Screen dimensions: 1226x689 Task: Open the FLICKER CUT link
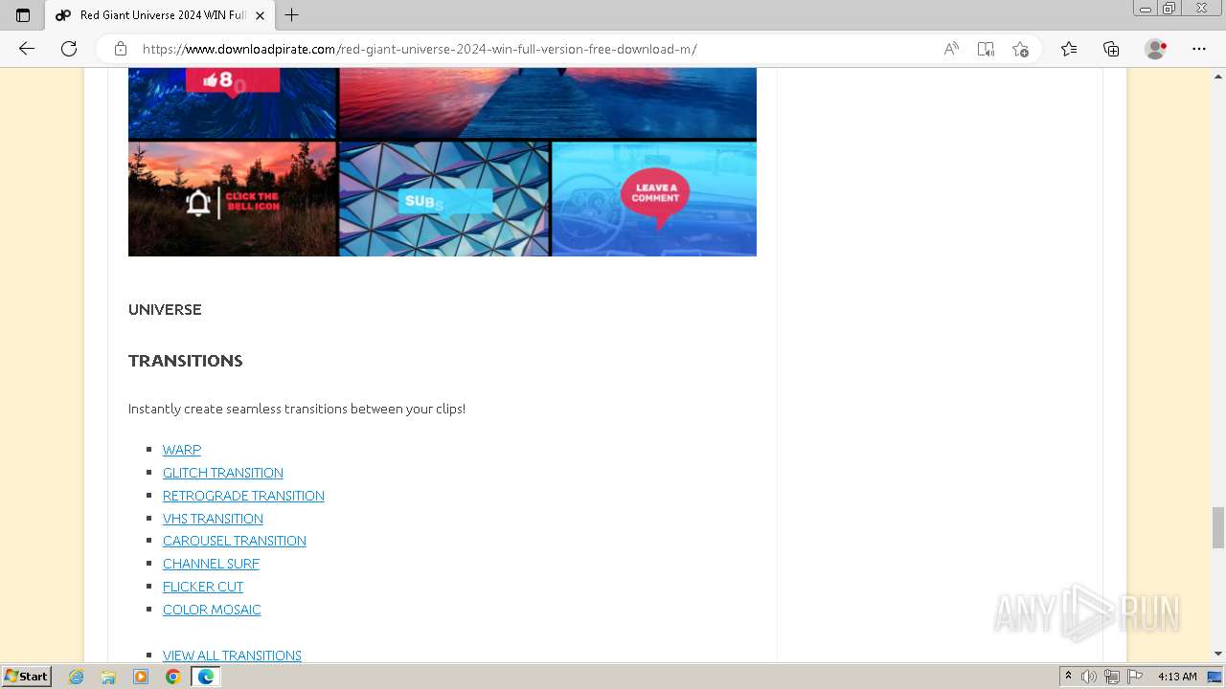[203, 587]
